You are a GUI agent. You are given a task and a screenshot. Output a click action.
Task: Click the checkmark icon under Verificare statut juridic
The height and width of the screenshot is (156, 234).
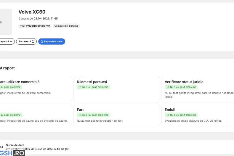(x=168, y=87)
